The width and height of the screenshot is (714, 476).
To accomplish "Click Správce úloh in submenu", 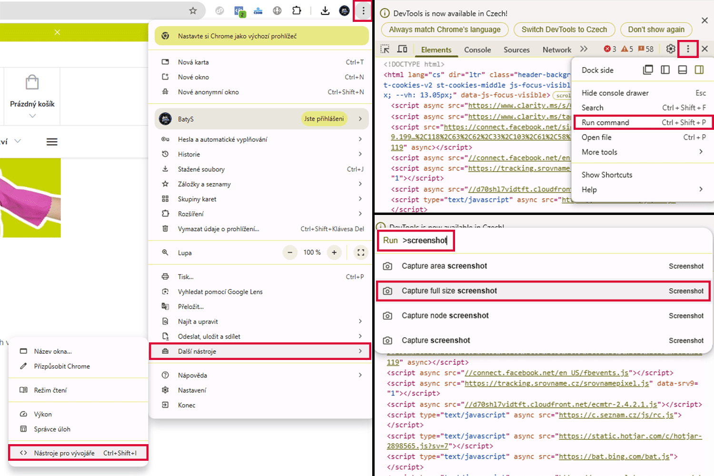I will click(x=79, y=429).
